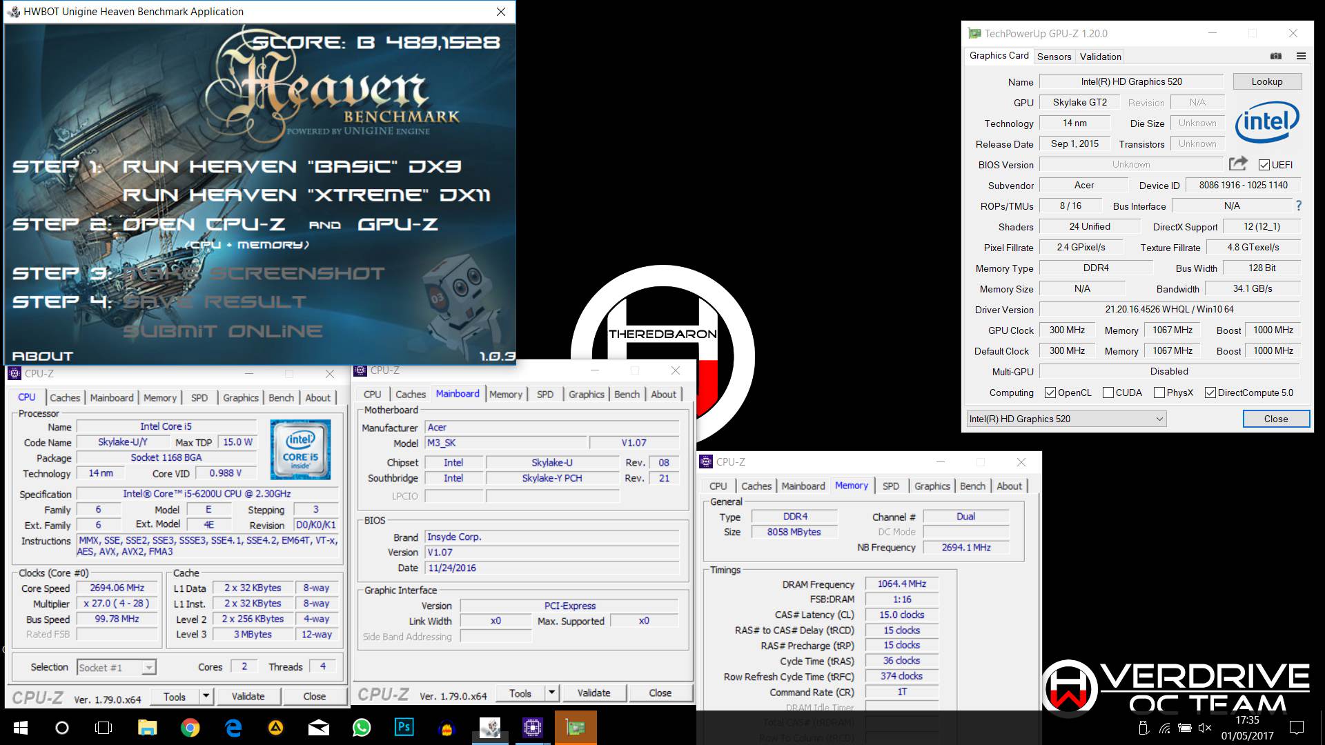Click Close in the Mainboard CPU-Z window

[x=660, y=693]
